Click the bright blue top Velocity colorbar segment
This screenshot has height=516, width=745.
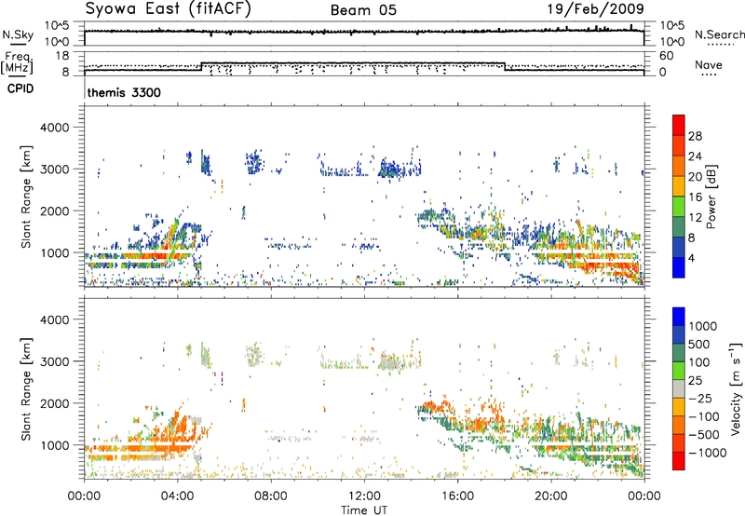click(x=679, y=317)
